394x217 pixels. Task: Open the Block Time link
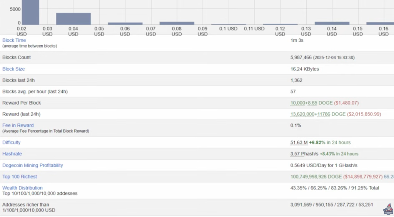(14, 40)
